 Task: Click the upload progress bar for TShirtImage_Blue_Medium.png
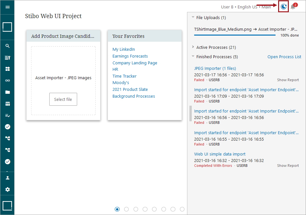coord(235,35)
